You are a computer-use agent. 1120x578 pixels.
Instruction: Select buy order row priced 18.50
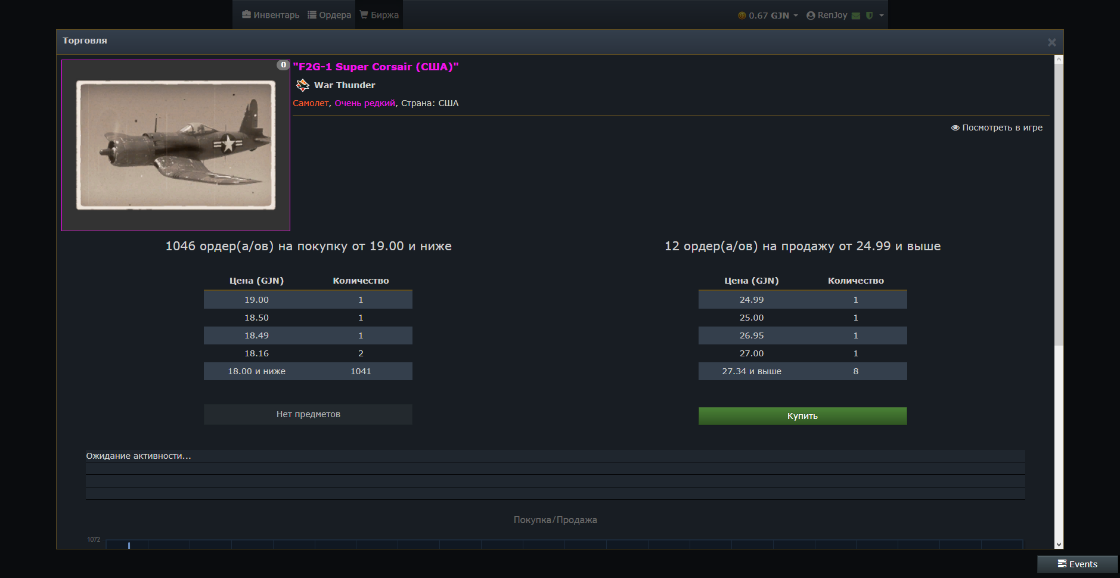tap(308, 318)
